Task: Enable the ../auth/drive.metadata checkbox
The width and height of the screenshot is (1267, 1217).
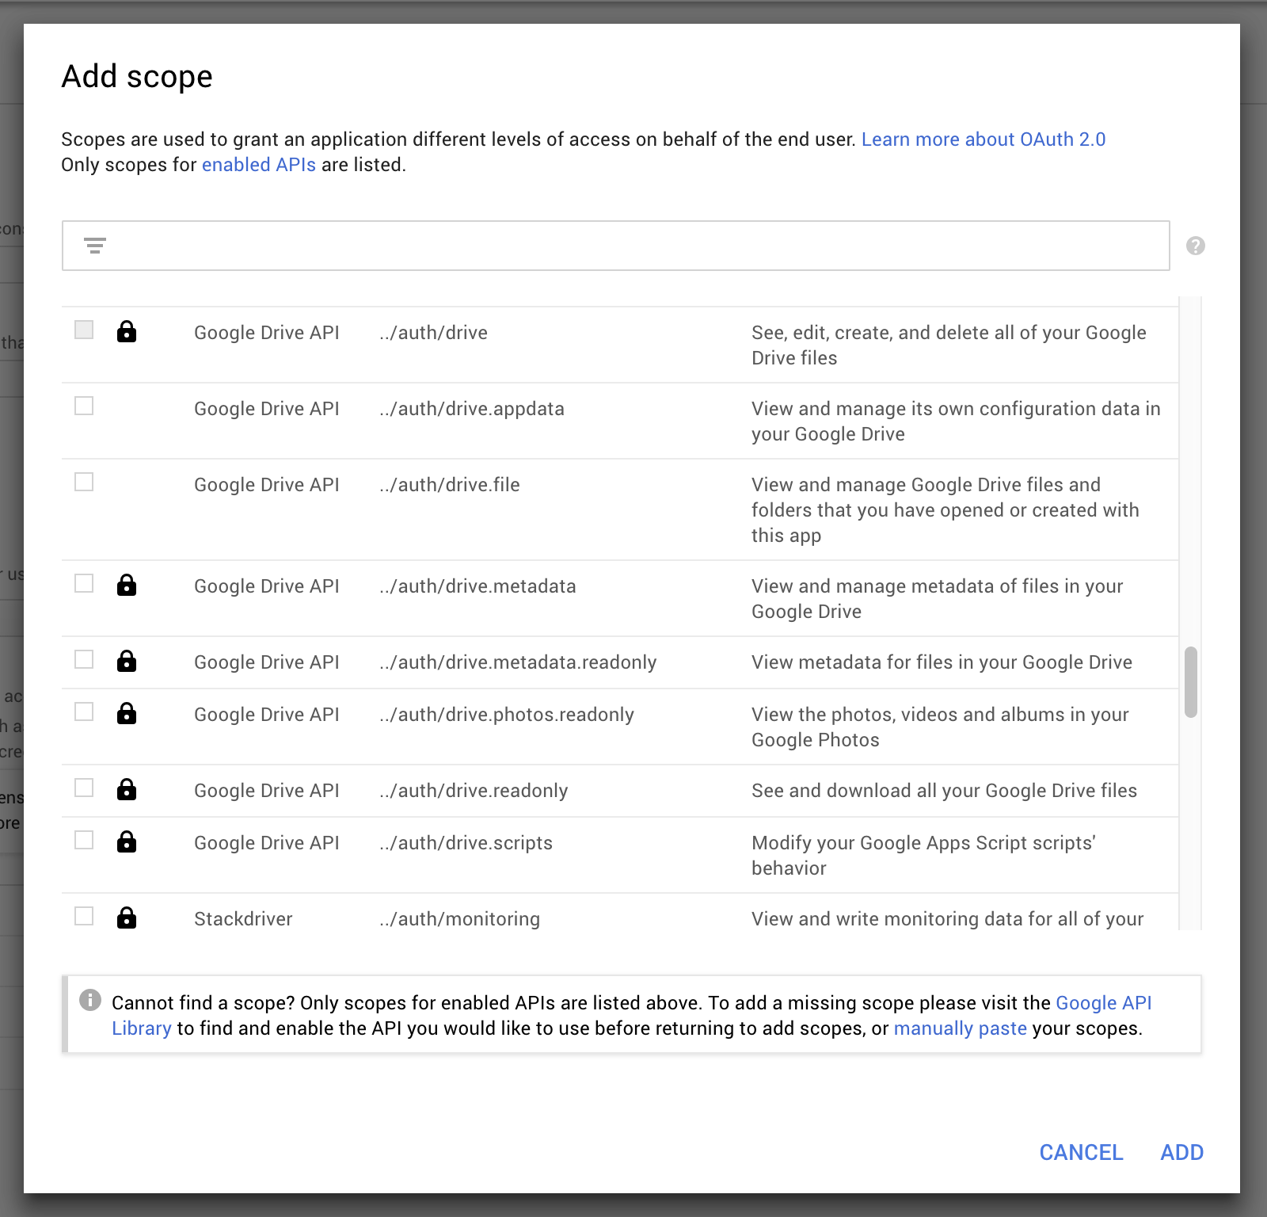Action: click(x=84, y=583)
